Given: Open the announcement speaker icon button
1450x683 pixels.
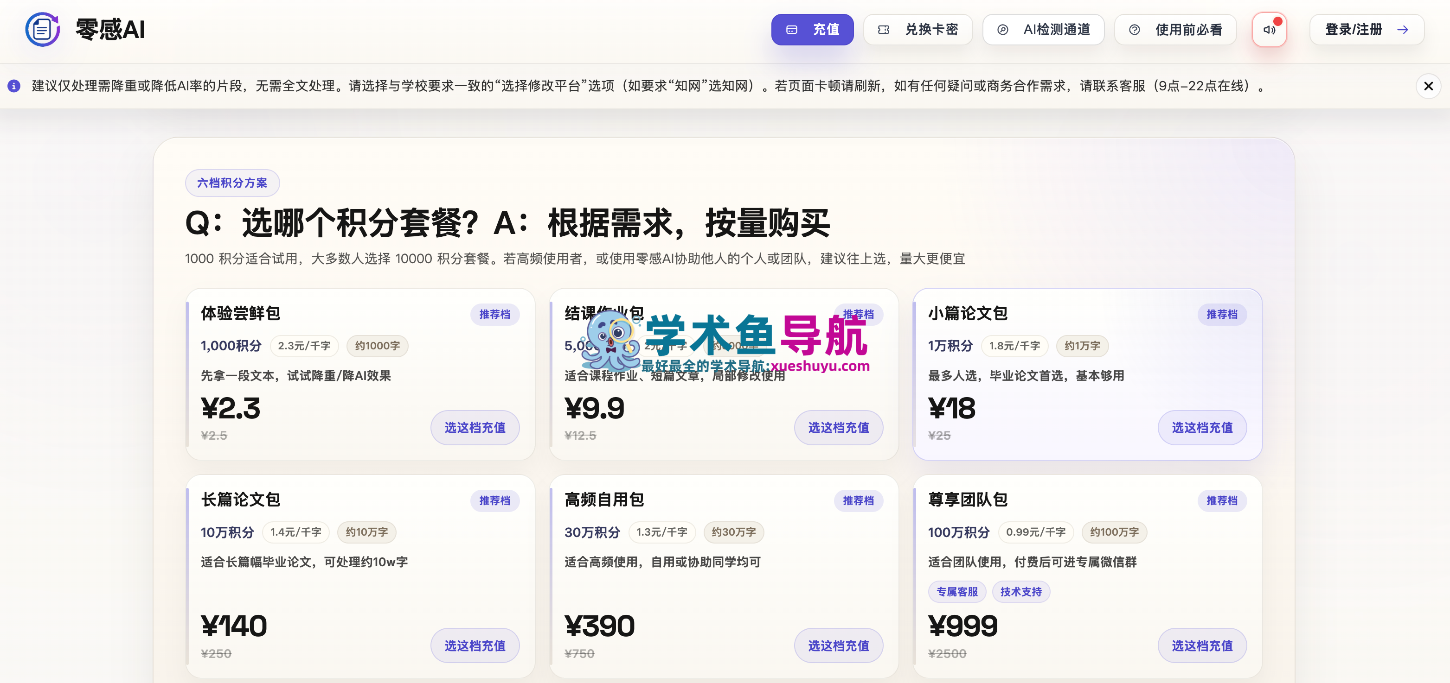Looking at the screenshot, I should point(1269,30).
